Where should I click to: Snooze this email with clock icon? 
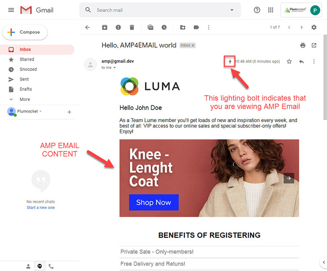(x=164, y=27)
